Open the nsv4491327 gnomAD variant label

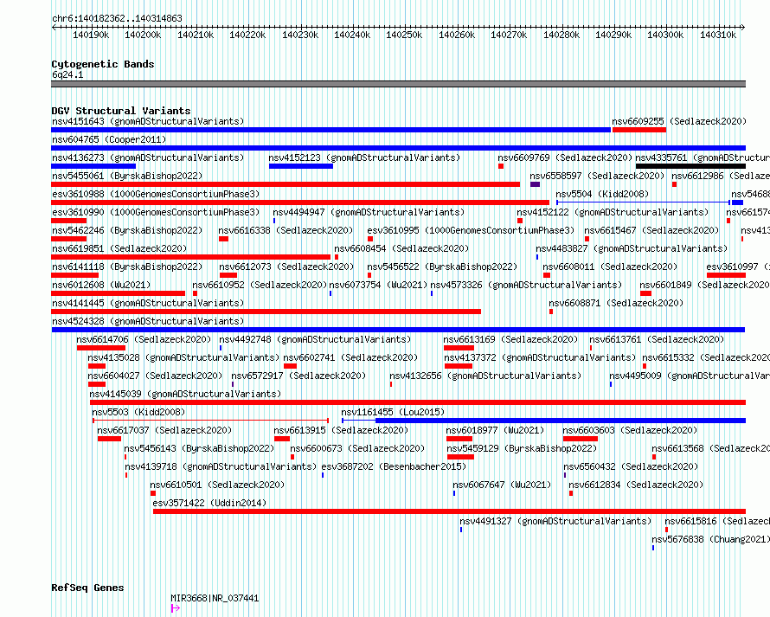coord(555,521)
